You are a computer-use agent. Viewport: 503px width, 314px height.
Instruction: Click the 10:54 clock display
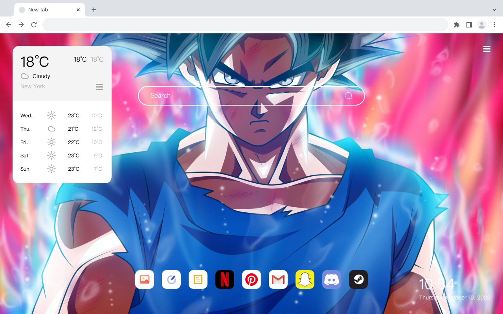click(437, 284)
